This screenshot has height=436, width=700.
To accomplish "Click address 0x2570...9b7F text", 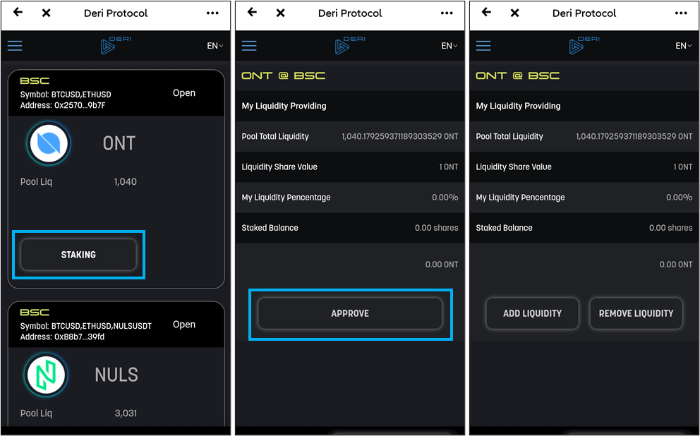I will 63,105.
